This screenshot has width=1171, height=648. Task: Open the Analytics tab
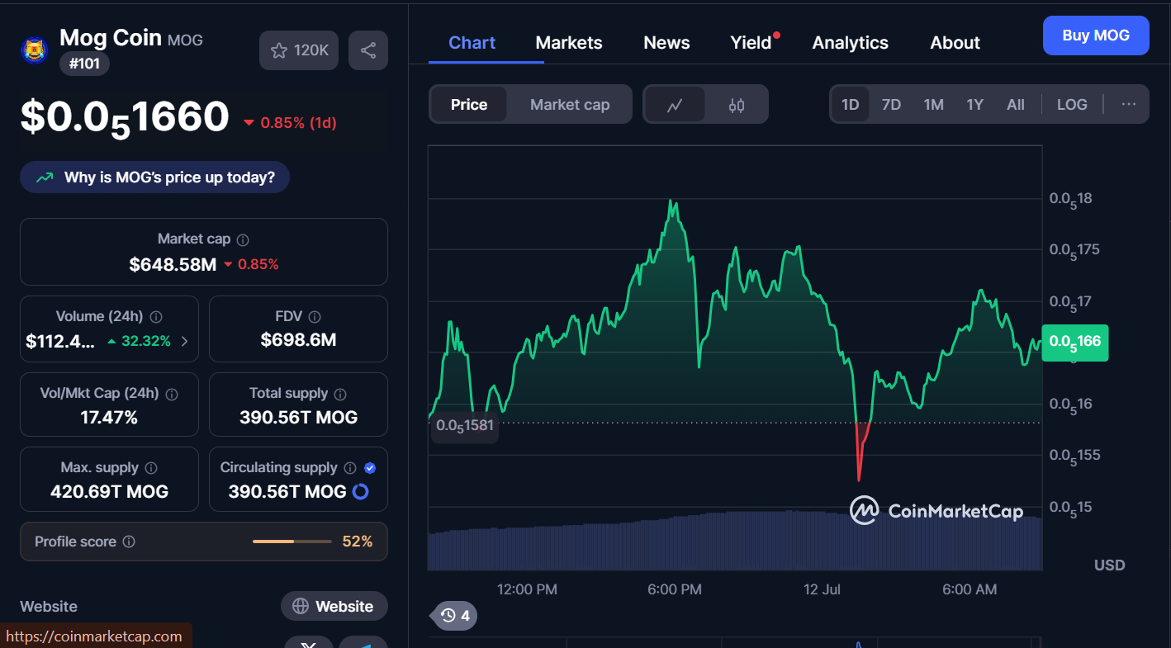coord(851,43)
